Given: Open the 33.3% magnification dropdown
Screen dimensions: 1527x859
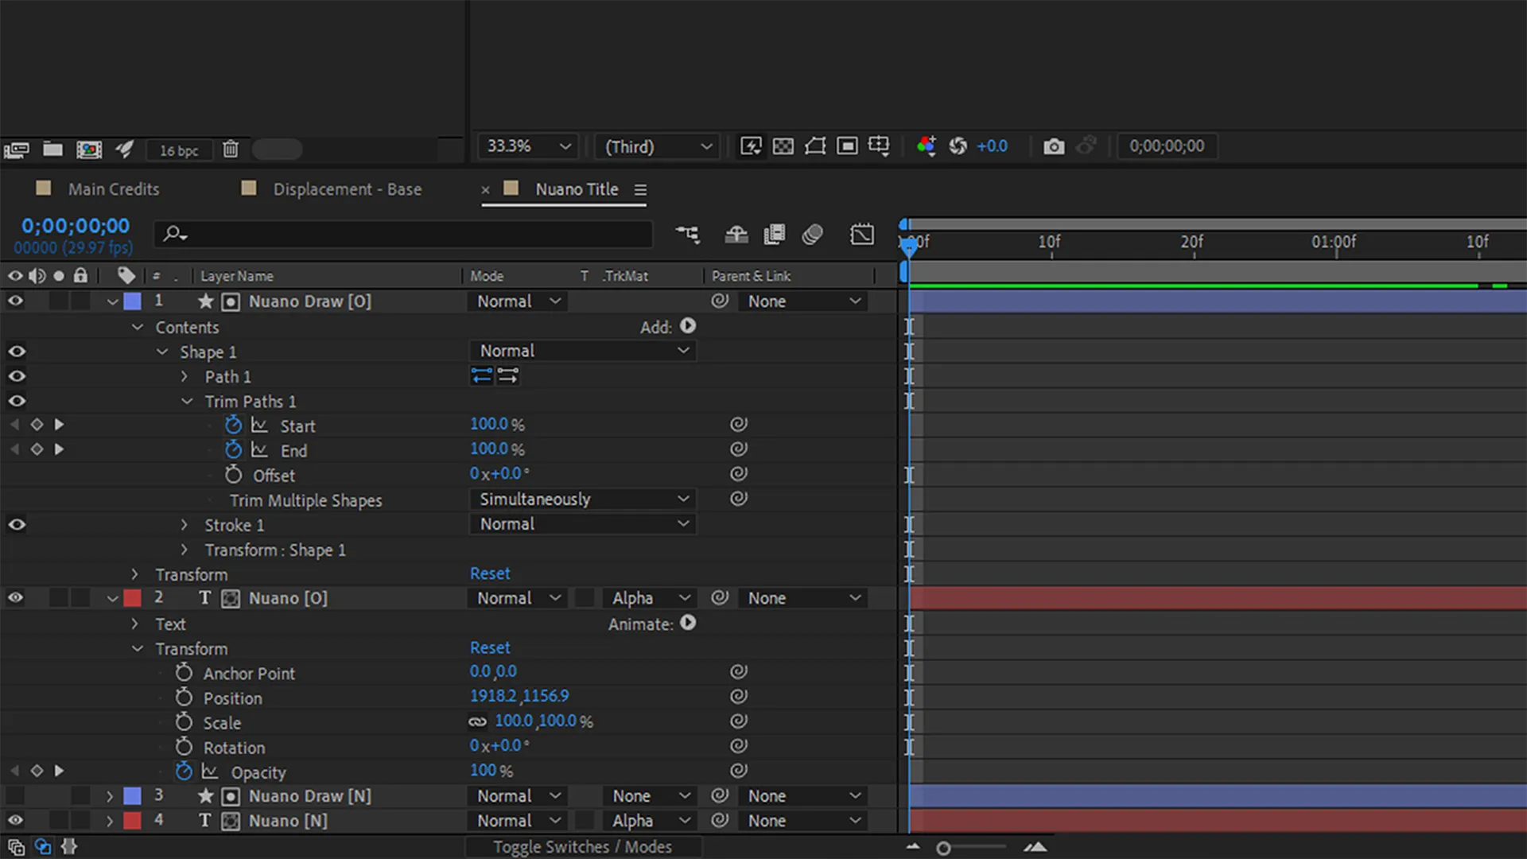Looking at the screenshot, I should coord(529,146).
